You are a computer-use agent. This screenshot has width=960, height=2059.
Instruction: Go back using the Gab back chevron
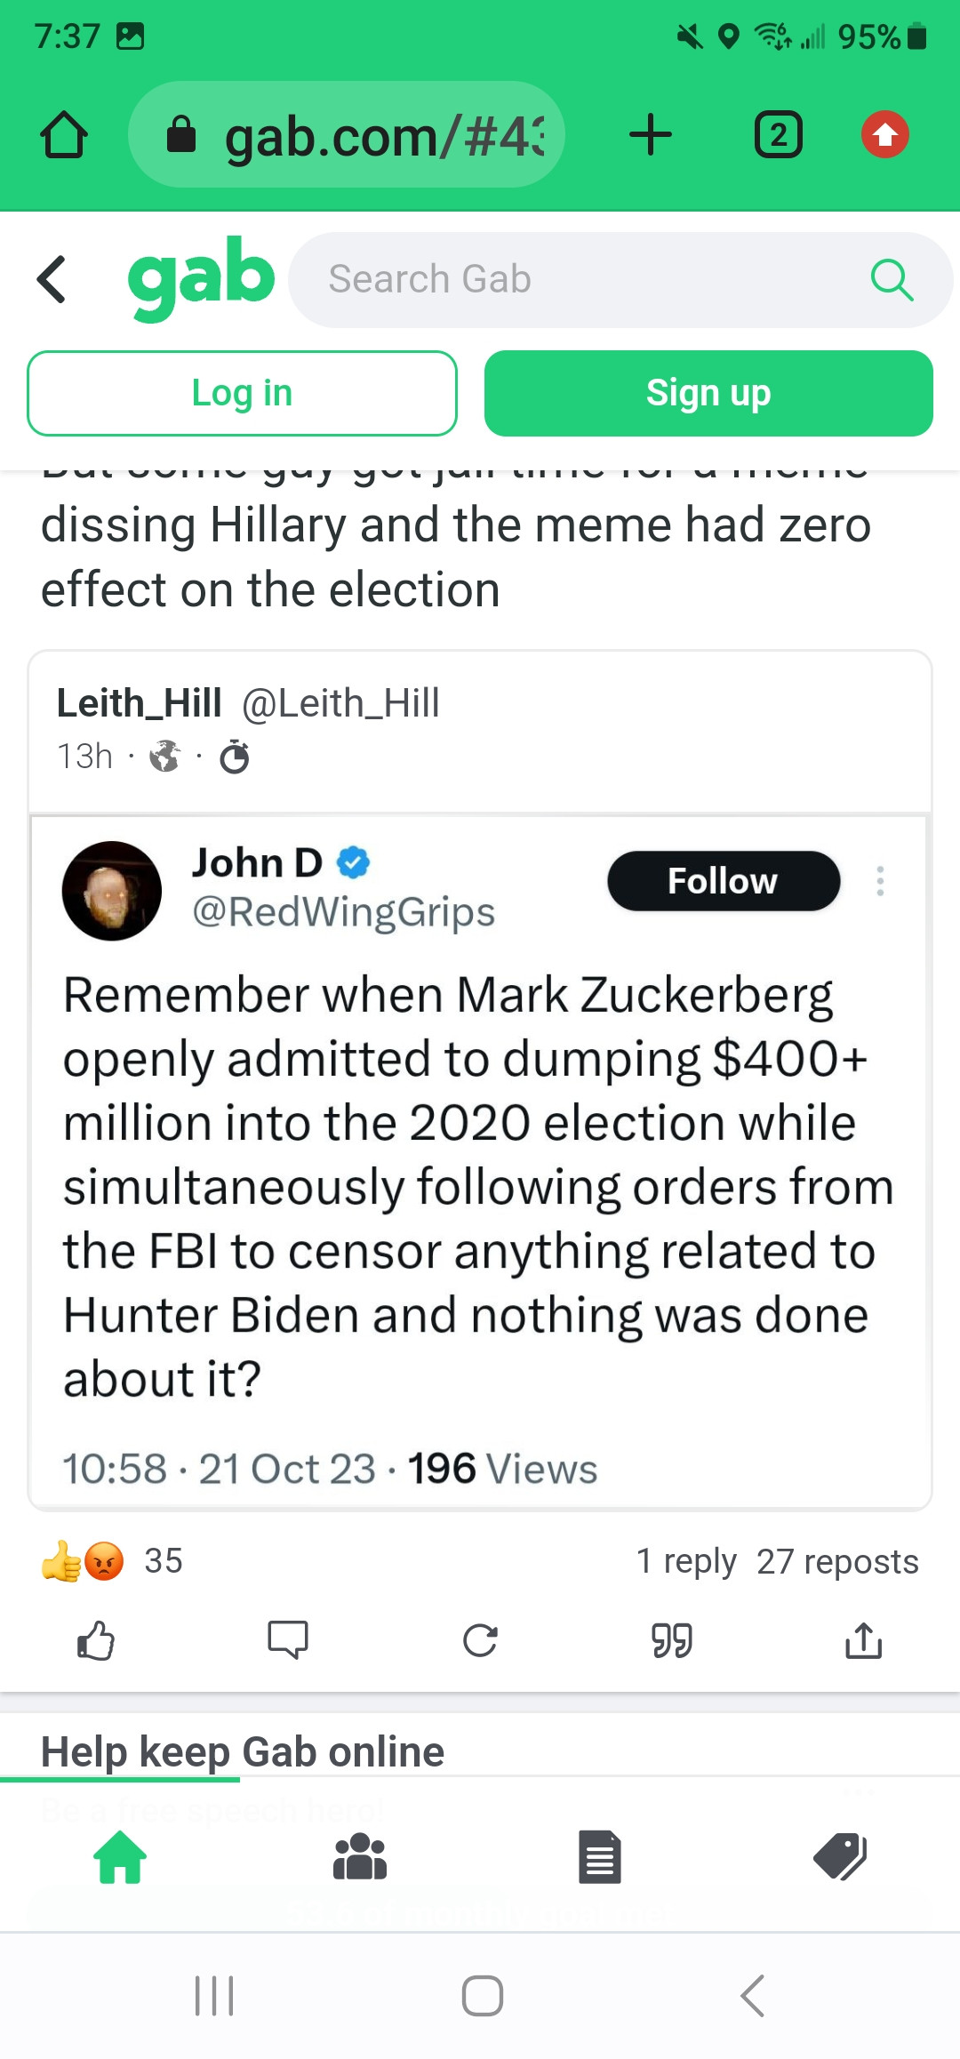click(52, 279)
